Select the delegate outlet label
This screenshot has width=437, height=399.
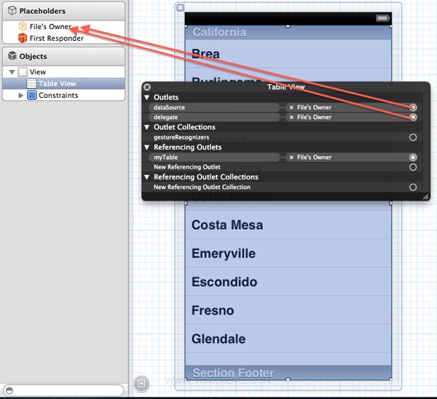click(x=165, y=117)
